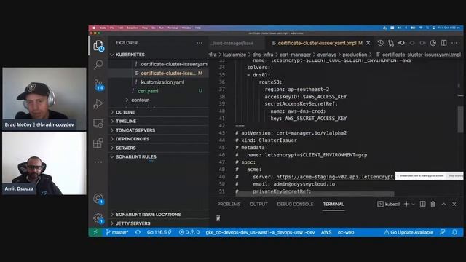Kill terminal with trash icon
The image size is (466, 262).
433,204
